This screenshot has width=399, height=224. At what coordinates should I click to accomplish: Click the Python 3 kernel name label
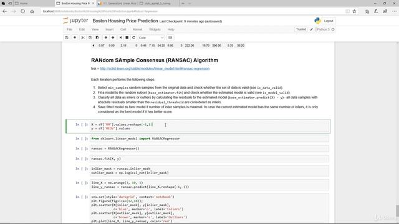click(323, 29)
